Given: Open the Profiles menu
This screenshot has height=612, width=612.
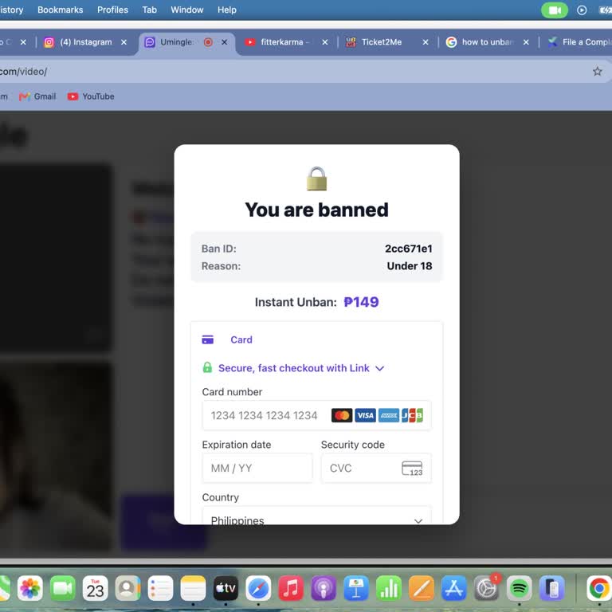Looking at the screenshot, I should (112, 10).
